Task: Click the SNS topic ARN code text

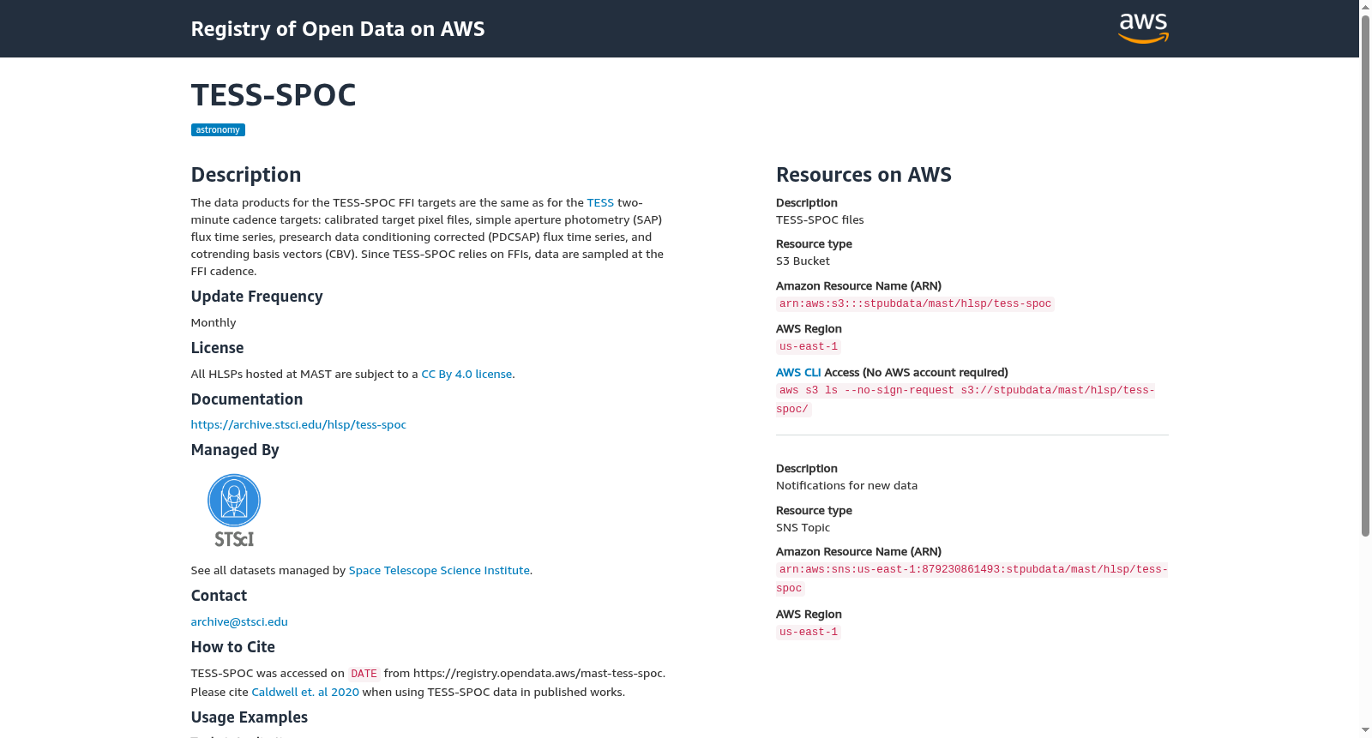Action: coord(972,579)
